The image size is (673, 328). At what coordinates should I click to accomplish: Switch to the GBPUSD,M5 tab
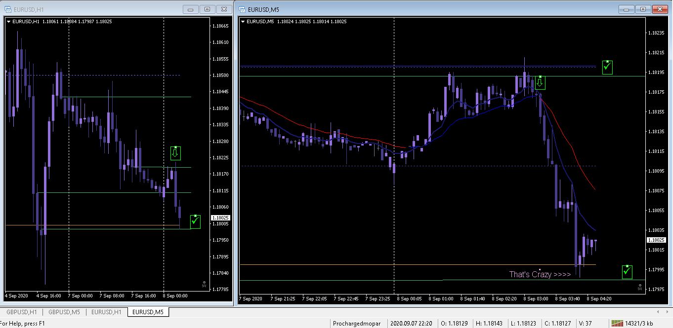click(64, 312)
